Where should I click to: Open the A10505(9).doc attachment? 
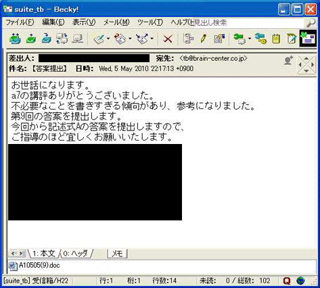click(35, 266)
